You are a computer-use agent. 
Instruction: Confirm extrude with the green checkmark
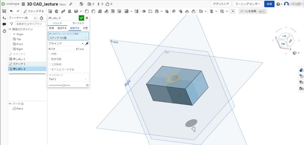(x=81, y=18)
